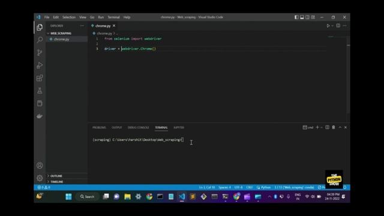Click the Spaces: 4 indentation status

224,187
